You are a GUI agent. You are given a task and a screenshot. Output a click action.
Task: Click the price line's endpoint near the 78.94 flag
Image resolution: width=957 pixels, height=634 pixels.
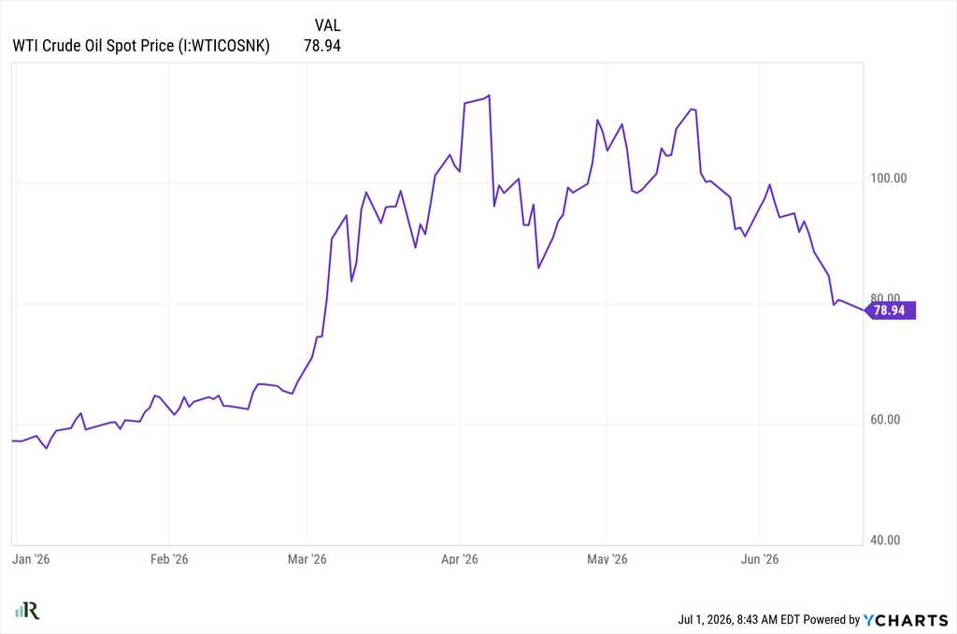point(864,310)
